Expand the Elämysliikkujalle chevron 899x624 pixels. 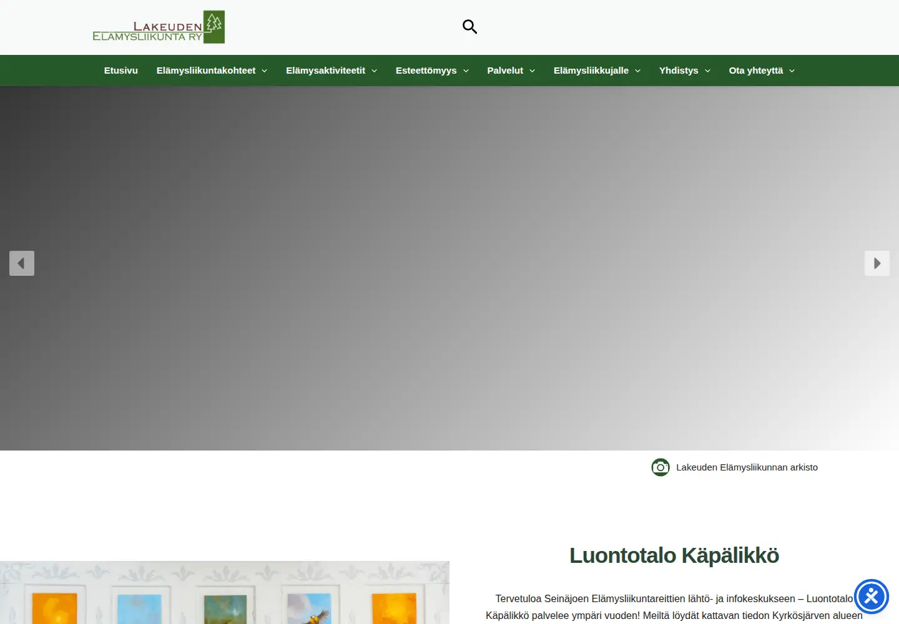click(637, 71)
